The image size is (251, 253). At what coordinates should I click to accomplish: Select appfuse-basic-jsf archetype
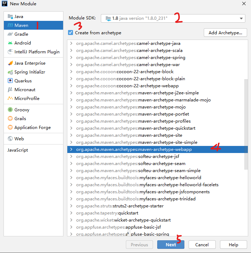158,227
